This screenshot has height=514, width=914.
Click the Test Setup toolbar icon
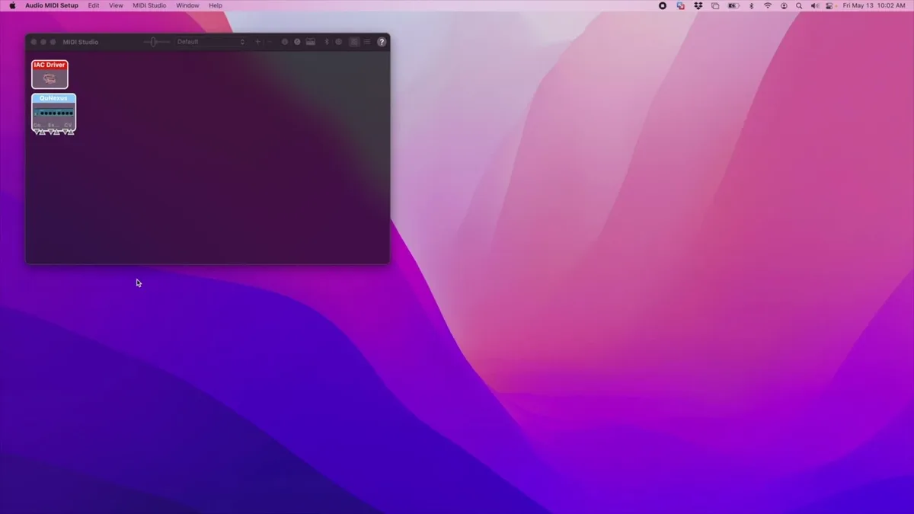coord(311,42)
